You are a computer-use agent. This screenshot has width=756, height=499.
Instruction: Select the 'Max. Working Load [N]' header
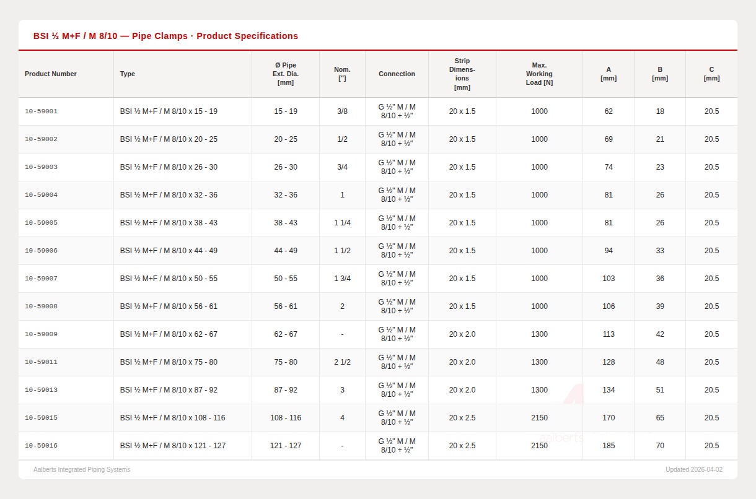(539, 74)
